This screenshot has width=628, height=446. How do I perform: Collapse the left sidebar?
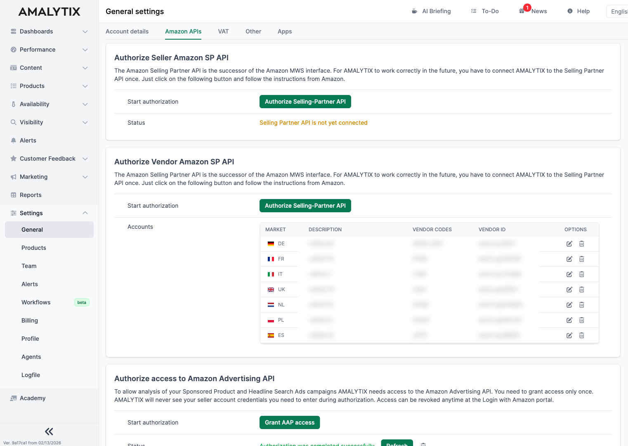coord(49,431)
